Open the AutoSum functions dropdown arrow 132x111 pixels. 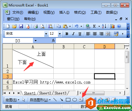click(x=99, y=26)
